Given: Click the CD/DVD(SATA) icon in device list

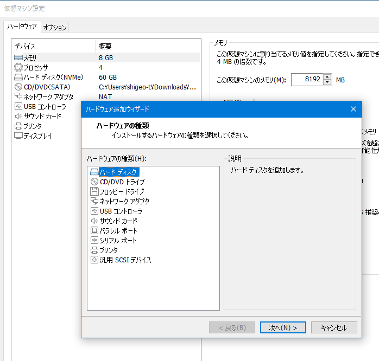Looking at the screenshot, I should (18, 87).
